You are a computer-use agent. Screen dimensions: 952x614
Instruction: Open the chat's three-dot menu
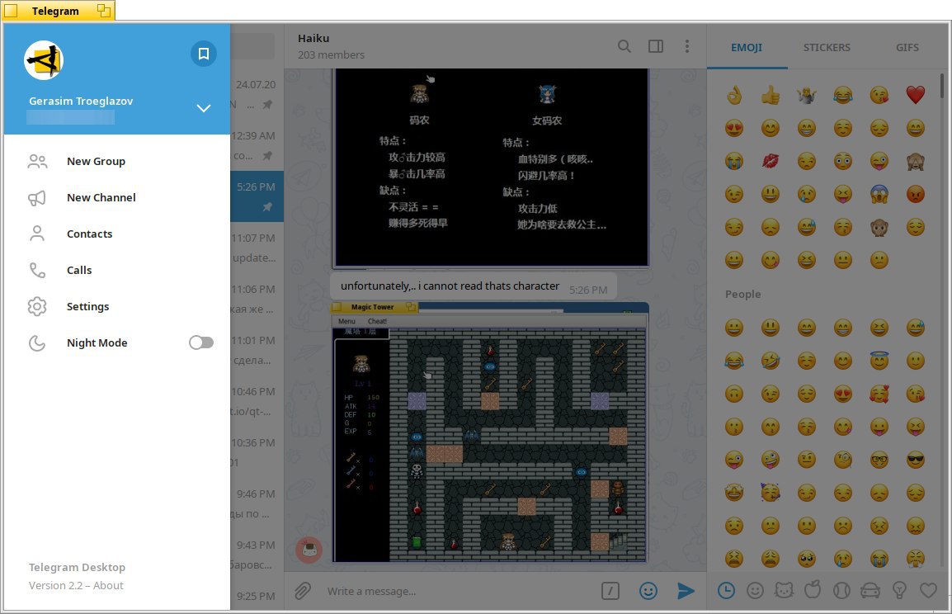686,46
